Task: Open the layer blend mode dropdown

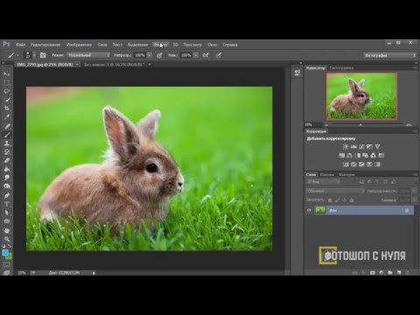Action: coord(336,191)
